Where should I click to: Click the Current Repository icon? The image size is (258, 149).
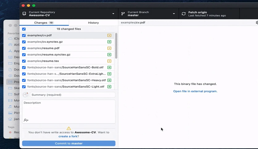pos(24,14)
